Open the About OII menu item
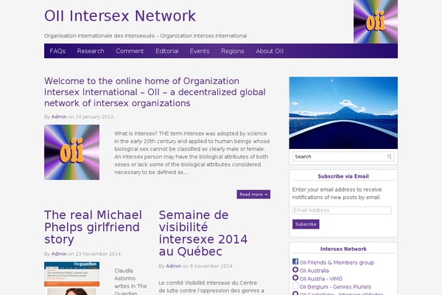The image size is (442, 295). tap(270, 51)
